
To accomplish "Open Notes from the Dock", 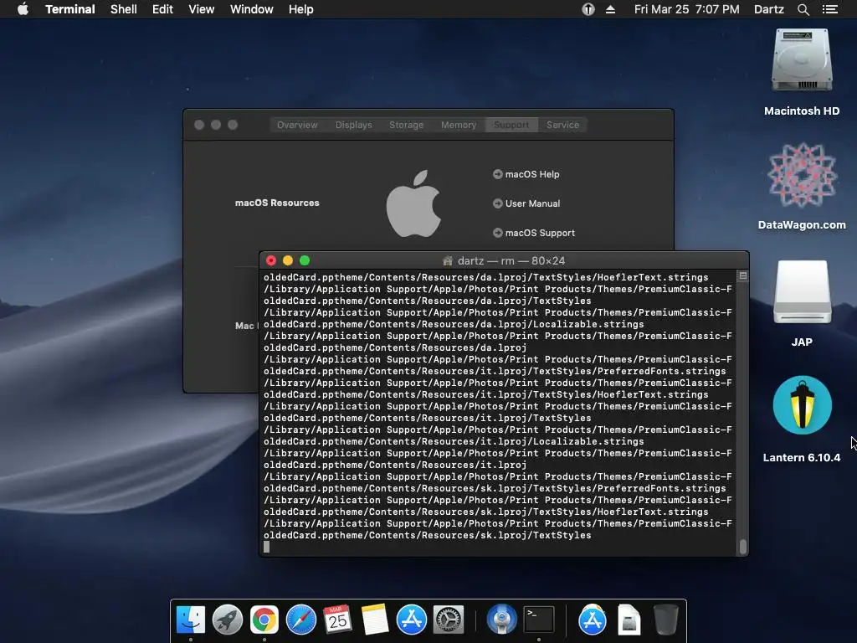I will click(x=375, y=620).
